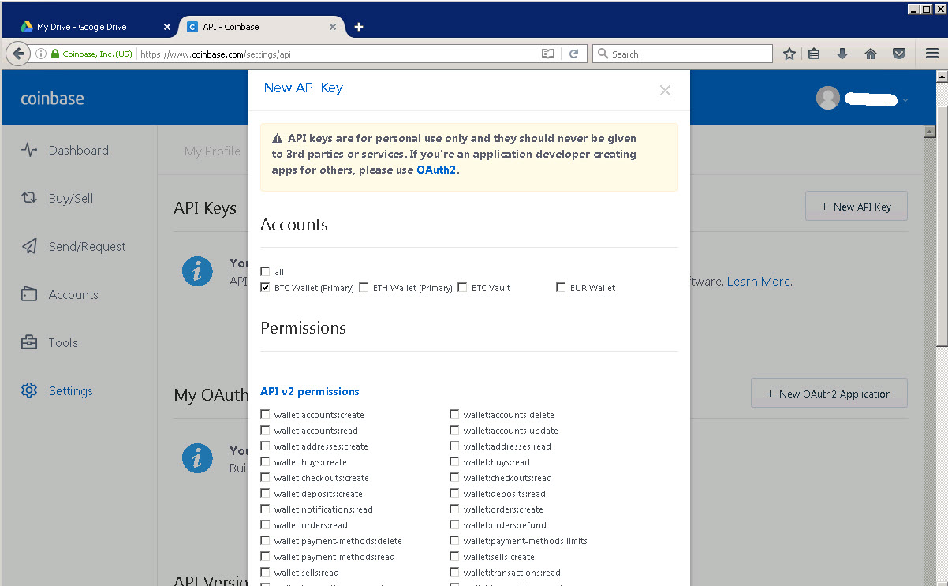The width and height of the screenshot is (948, 586).
Task: Open Settings in the sidebar
Action: tap(58, 390)
